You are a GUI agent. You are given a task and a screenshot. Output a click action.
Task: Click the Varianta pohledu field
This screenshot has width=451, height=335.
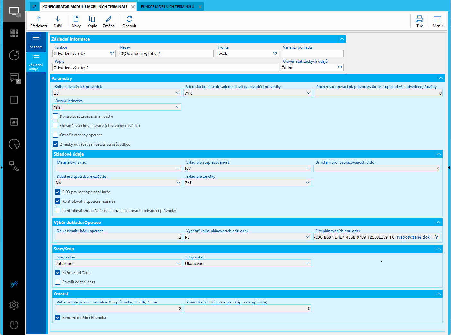point(312,53)
